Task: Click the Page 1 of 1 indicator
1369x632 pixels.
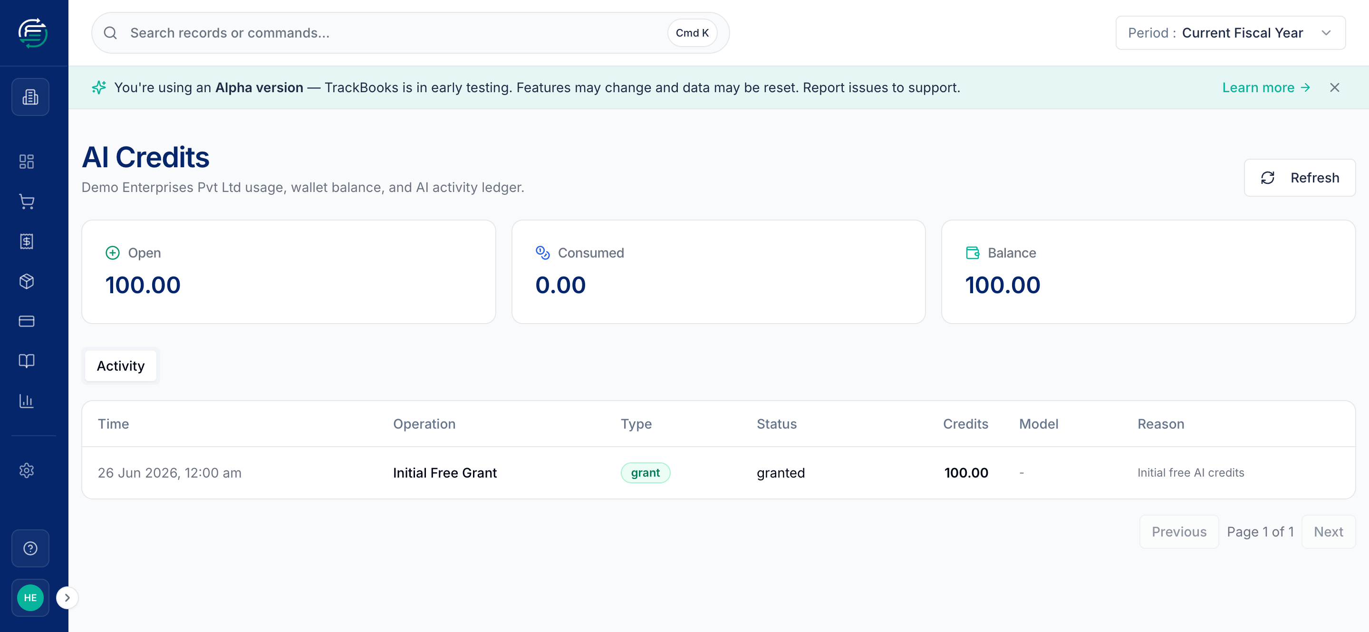Action: (x=1260, y=532)
